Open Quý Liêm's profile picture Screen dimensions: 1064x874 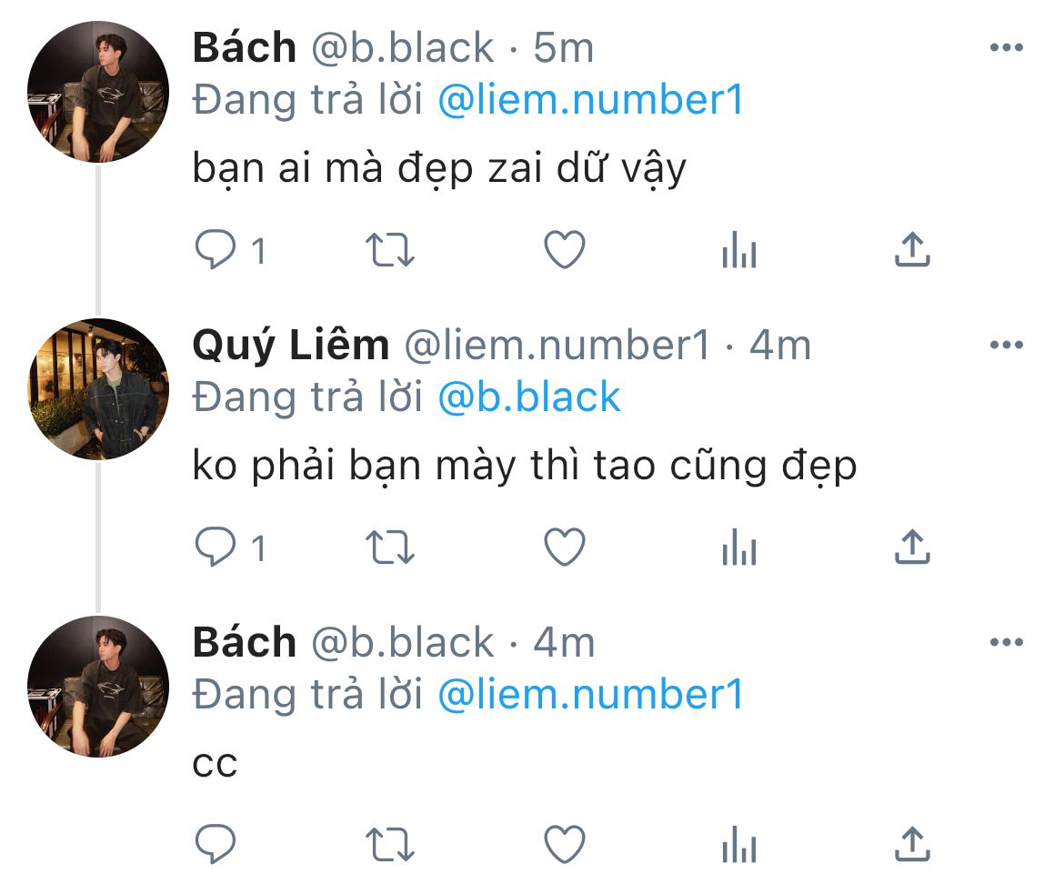[98, 389]
